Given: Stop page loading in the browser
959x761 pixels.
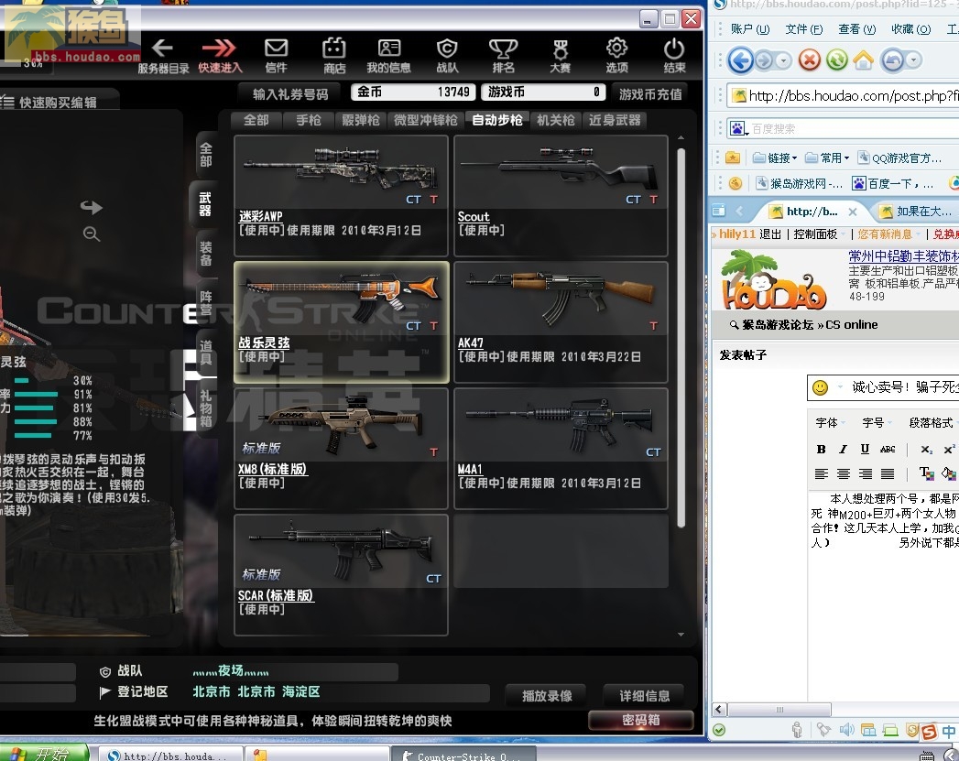Looking at the screenshot, I should [x=809, y=60].
